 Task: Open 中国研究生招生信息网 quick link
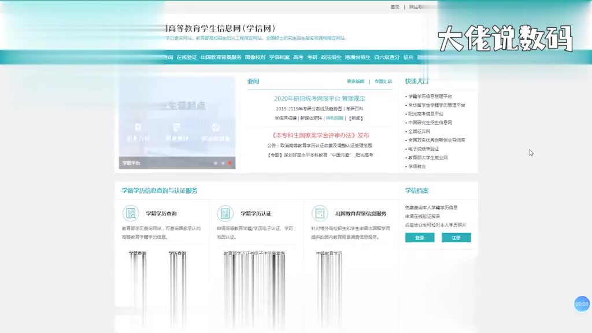(x=431, y=121)
